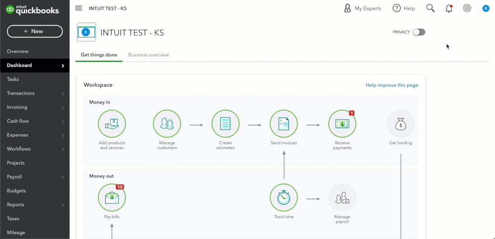Screen dimensions: 495x239
Task: Open Create estimates icon
Action: tap(225, 124)
